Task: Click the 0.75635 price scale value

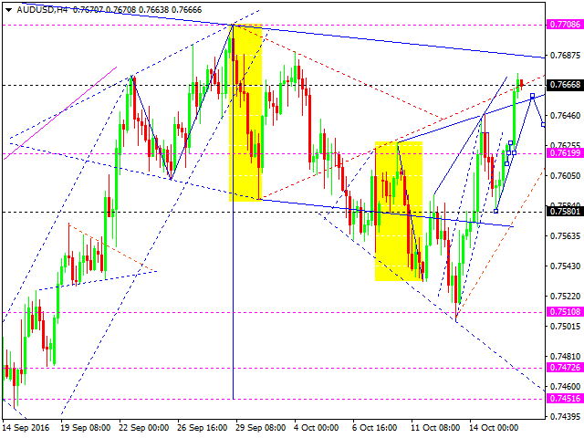Action: (x=565, y=235)
